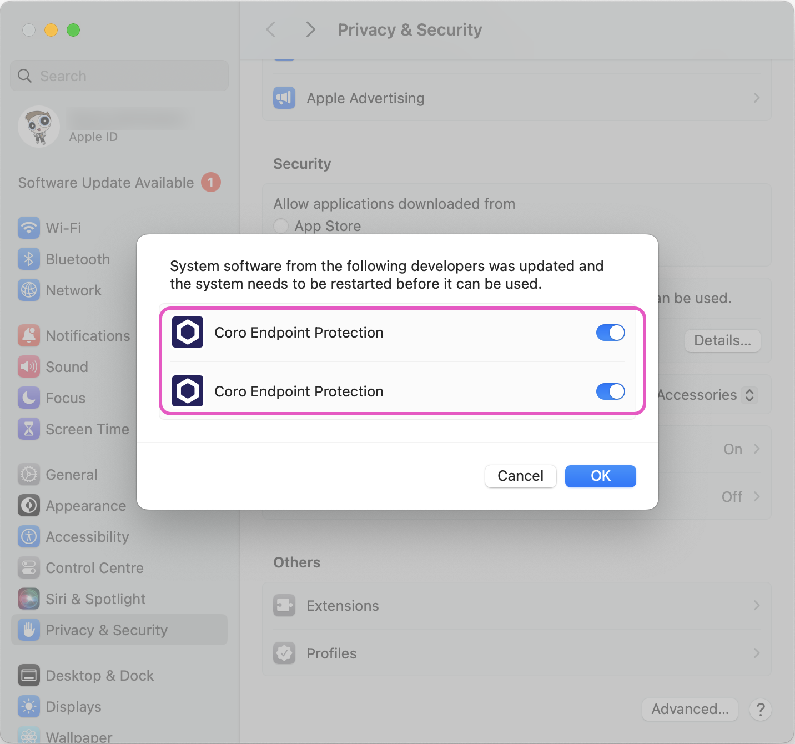The height and width of the screenshot is (744, 795).
Task: Select Privacy & Security in the sidebar
Action: coord(106,630)
